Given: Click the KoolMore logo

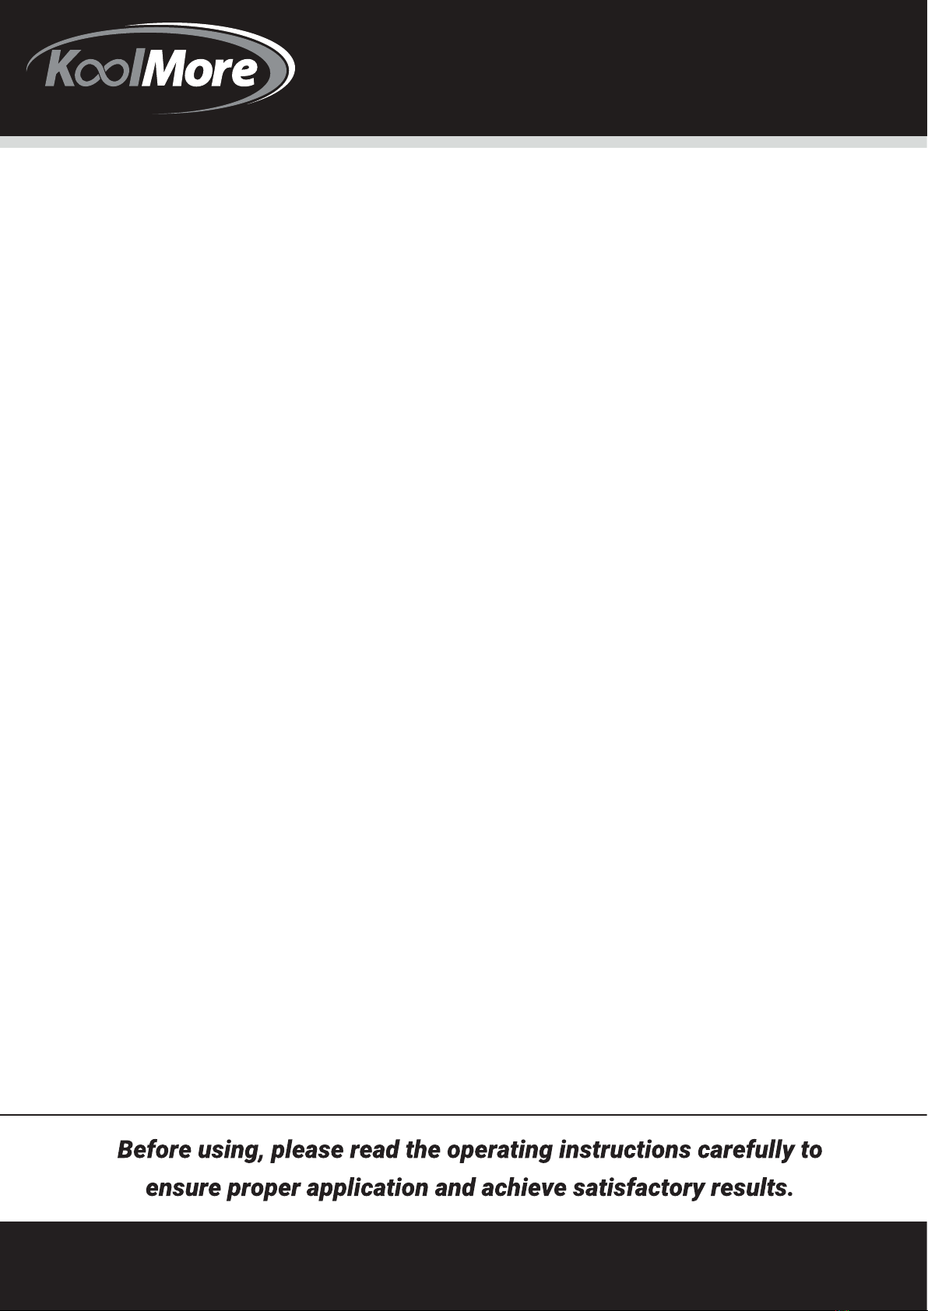Looking at the screenshot, I should [161, 69].
